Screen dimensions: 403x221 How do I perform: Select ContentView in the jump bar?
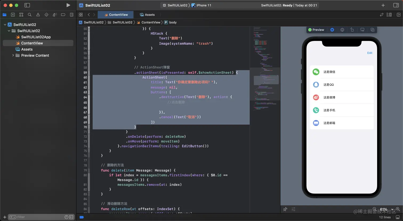[x=148, y=22]
